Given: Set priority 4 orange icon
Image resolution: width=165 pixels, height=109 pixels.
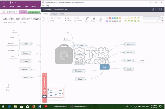Looking at the screenshot, I should tap(120, 18).
